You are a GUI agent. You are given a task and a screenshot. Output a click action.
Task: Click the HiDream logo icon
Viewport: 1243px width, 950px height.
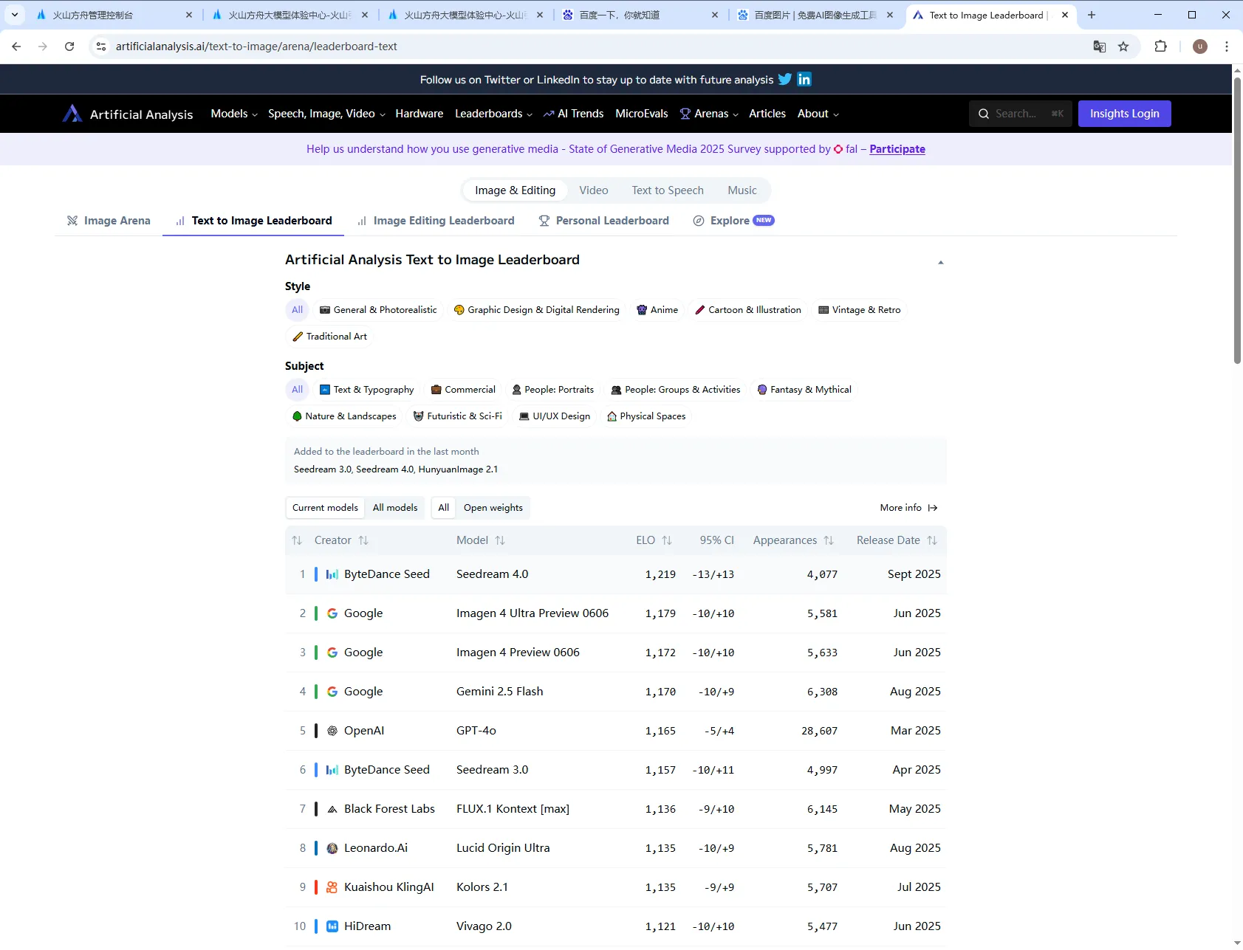tap(332, 926)
